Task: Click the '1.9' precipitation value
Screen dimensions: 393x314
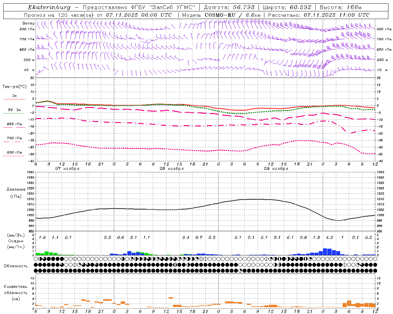Action: 316,238
